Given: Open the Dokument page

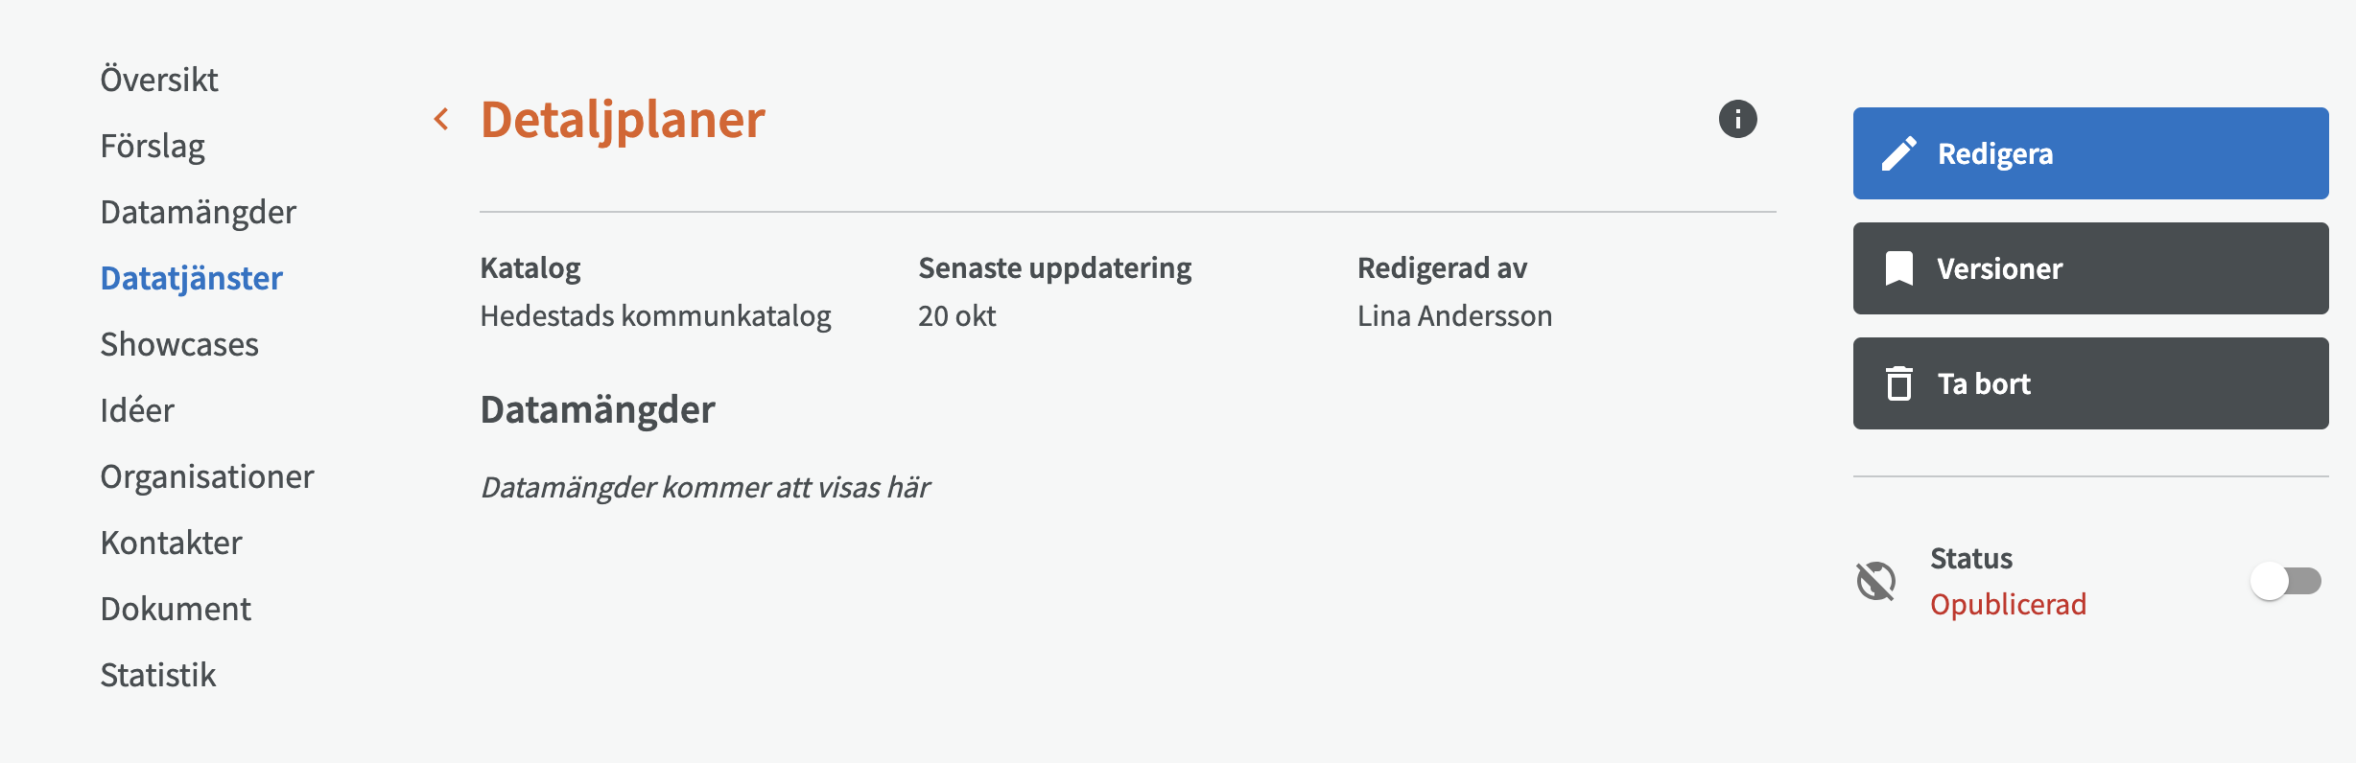Looking at the screenshot, I should click(176, 608).
